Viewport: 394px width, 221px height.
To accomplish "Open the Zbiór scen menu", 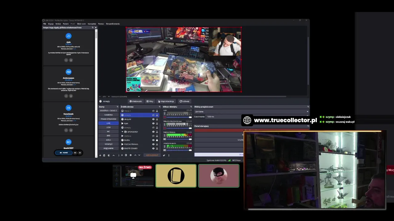I will tap(81, 24).
